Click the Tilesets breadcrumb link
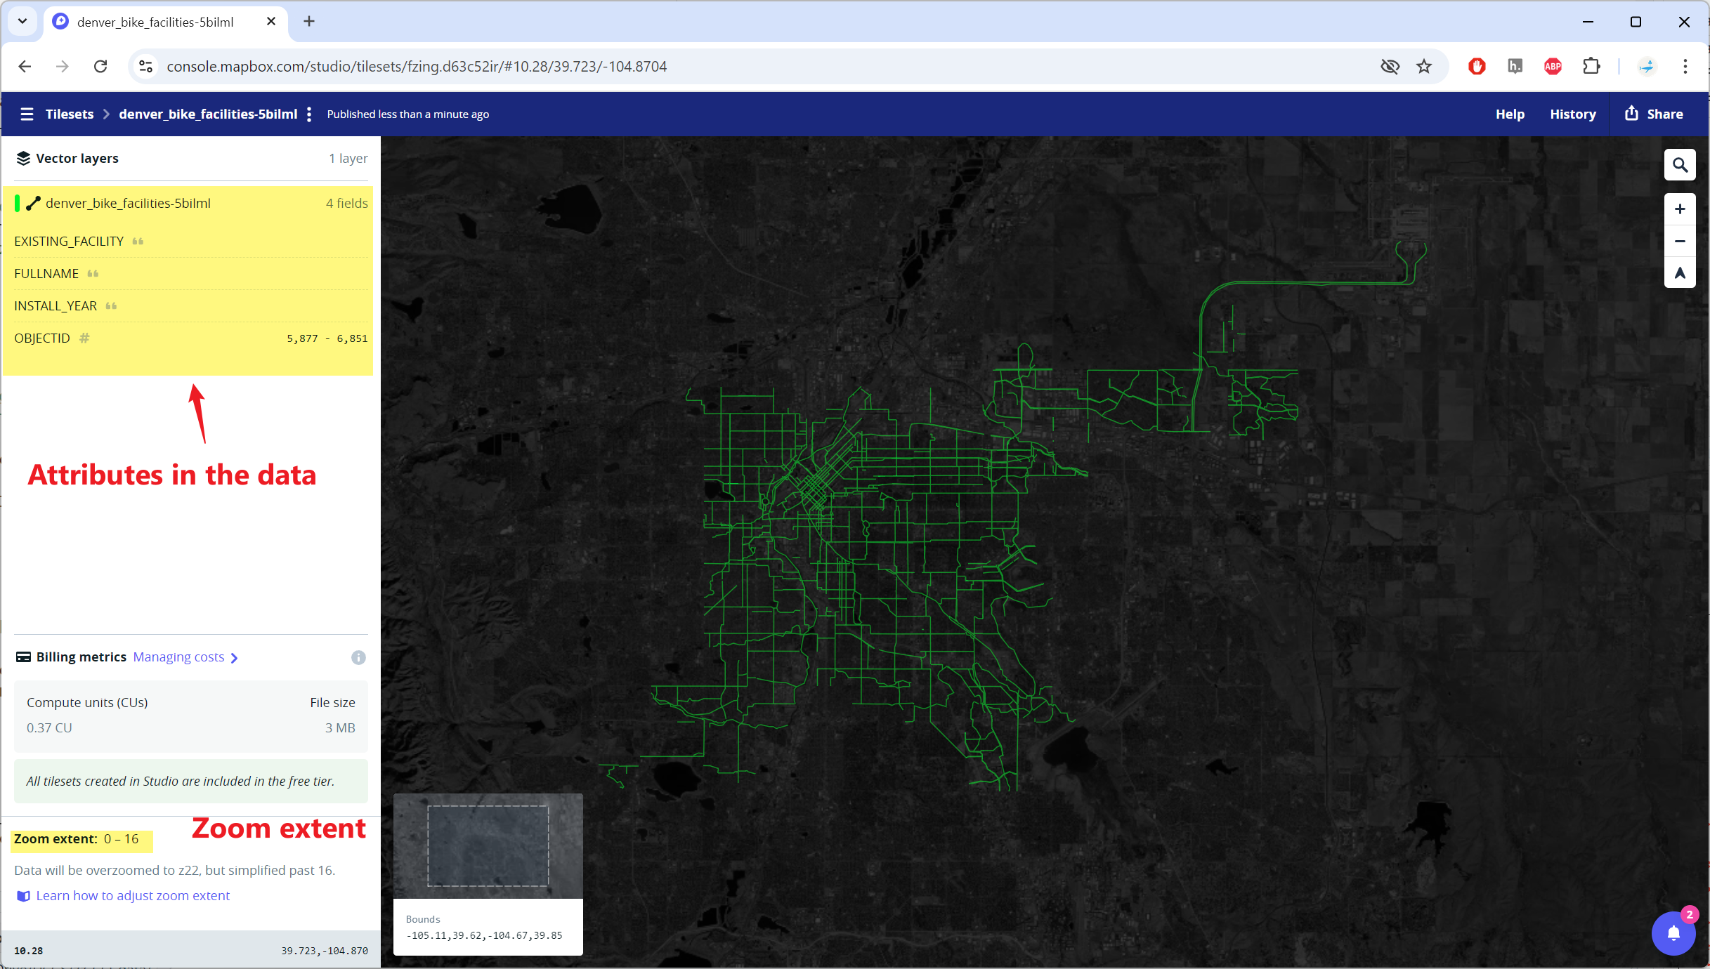Viewport: 1710px width, 969px height. click(70, 114)
